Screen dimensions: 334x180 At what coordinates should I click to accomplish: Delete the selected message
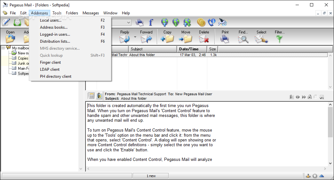204,36
